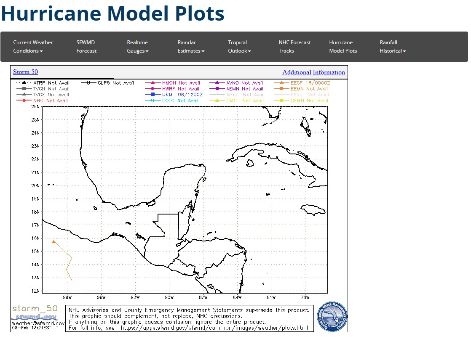Open the Realtime Gauges dropdown menu
471x339 pixels.
[x=138, y=47]
